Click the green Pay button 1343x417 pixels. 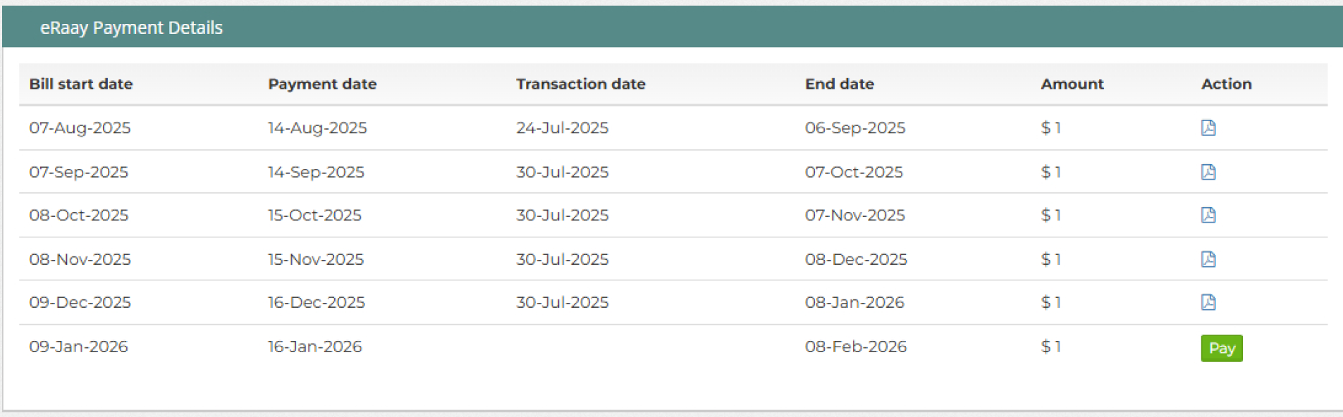pyautogui.click(x=1222, y=348)
